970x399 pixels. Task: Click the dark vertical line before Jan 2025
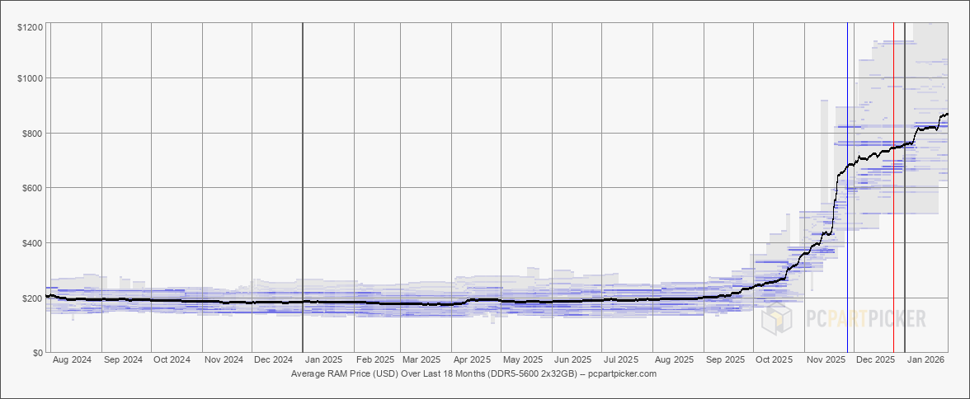pos(303,188)
